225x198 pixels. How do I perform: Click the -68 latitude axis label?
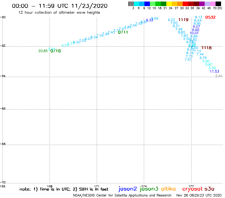[x=3, y=144]
